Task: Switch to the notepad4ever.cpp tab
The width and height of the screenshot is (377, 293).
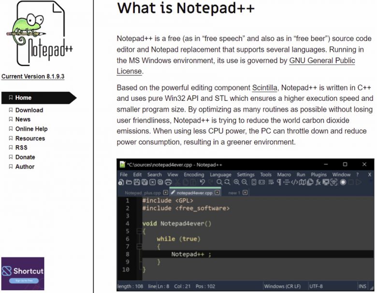Action: pyautogui.click(x=194, y=193)
